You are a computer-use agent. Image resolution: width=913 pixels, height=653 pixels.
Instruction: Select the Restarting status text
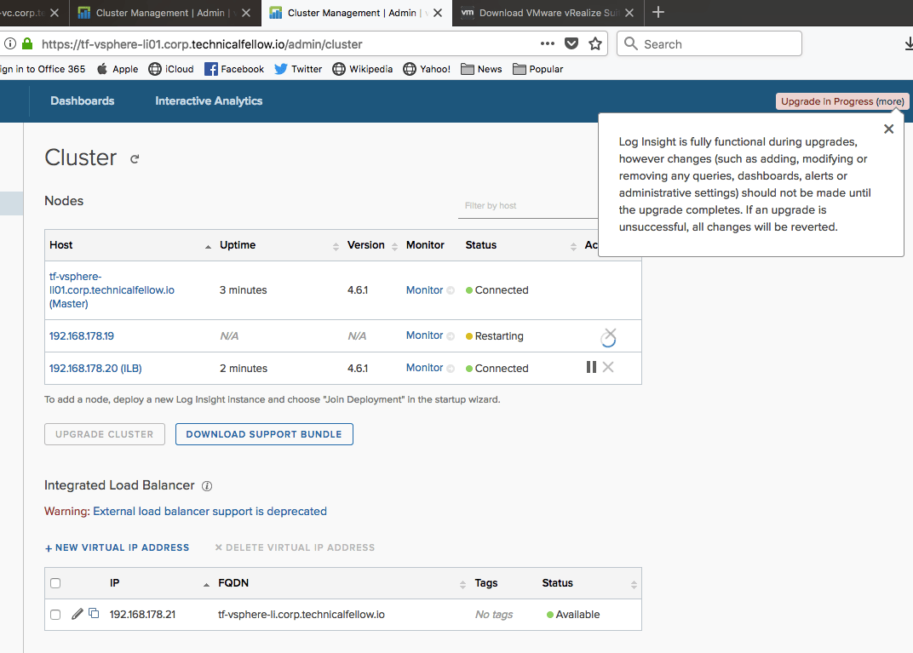499,336
